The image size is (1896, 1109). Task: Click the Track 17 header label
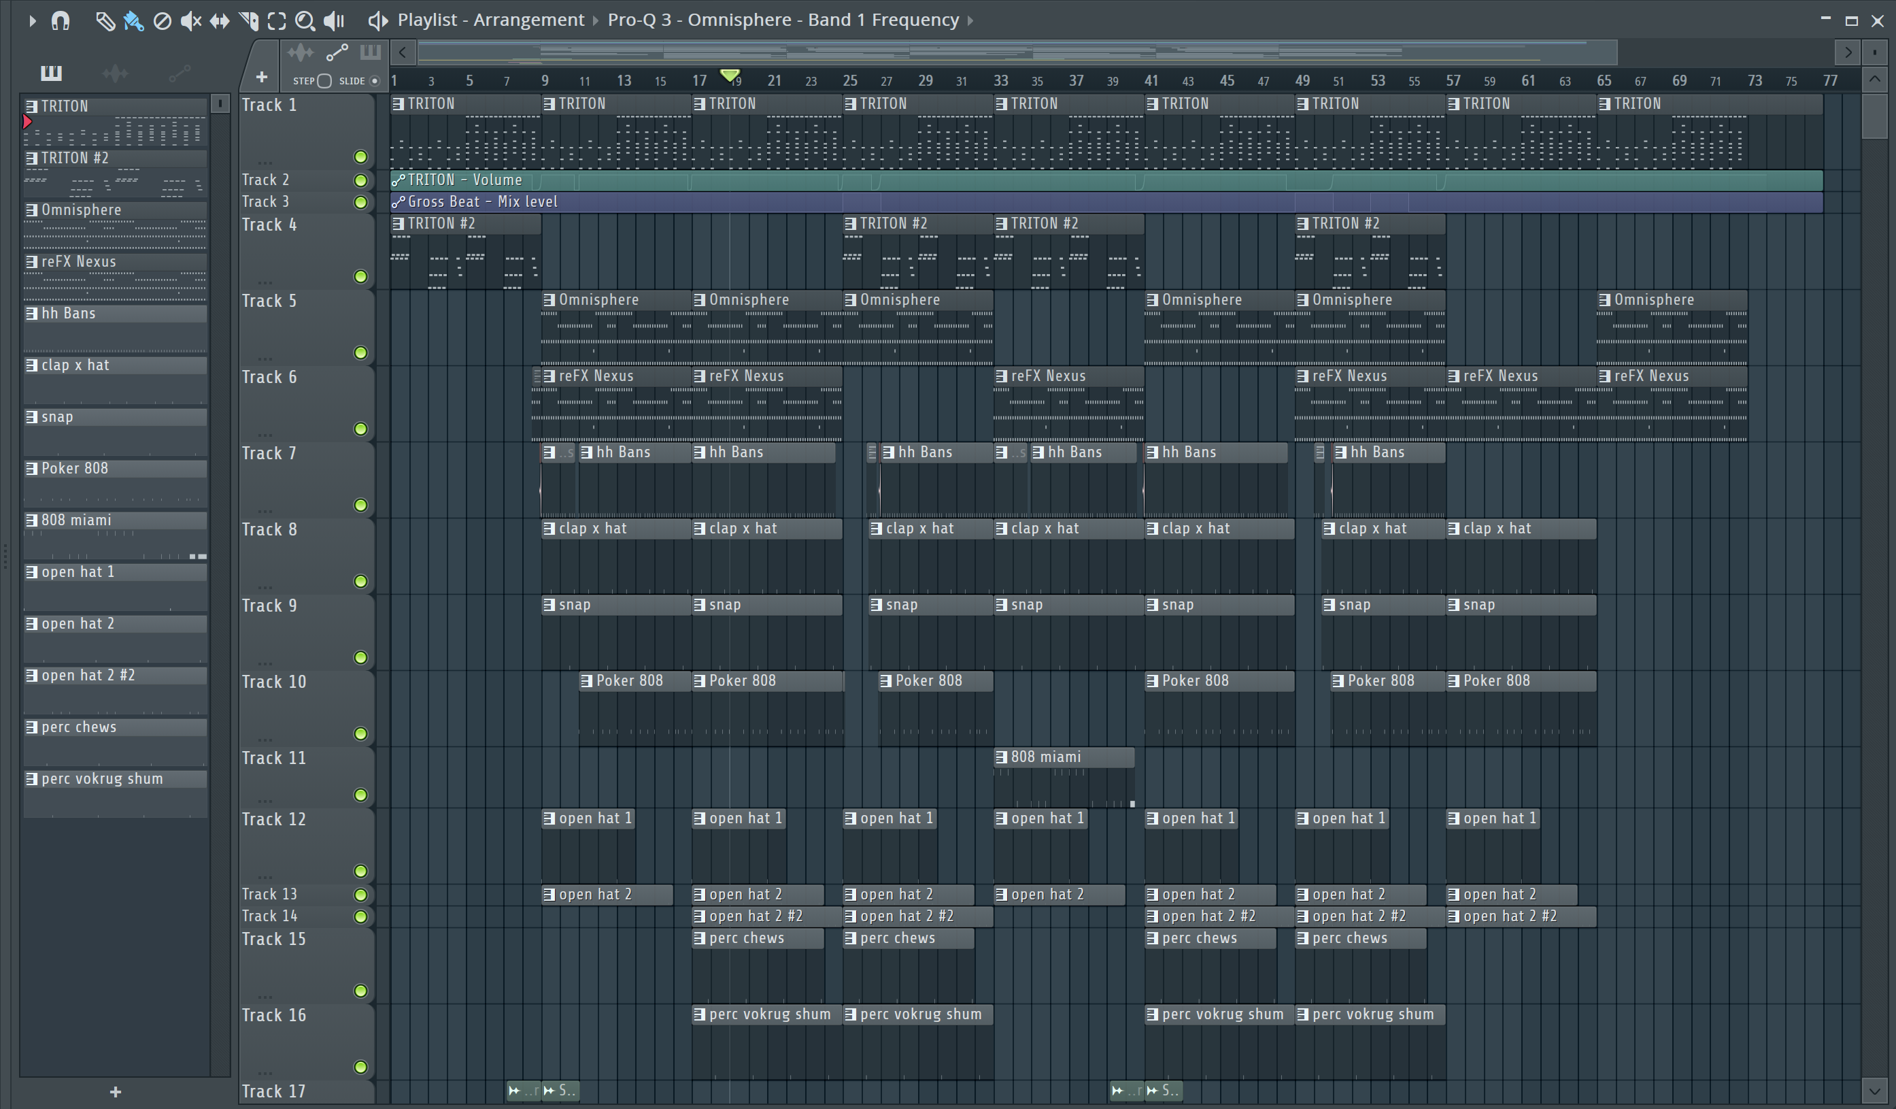(x=274, y=1092)
